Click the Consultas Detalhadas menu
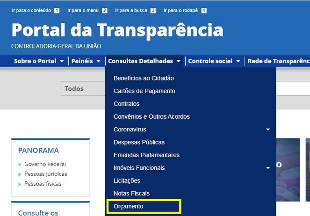The width and height of the screenshot is (310, 216). (x=144, y=61)
